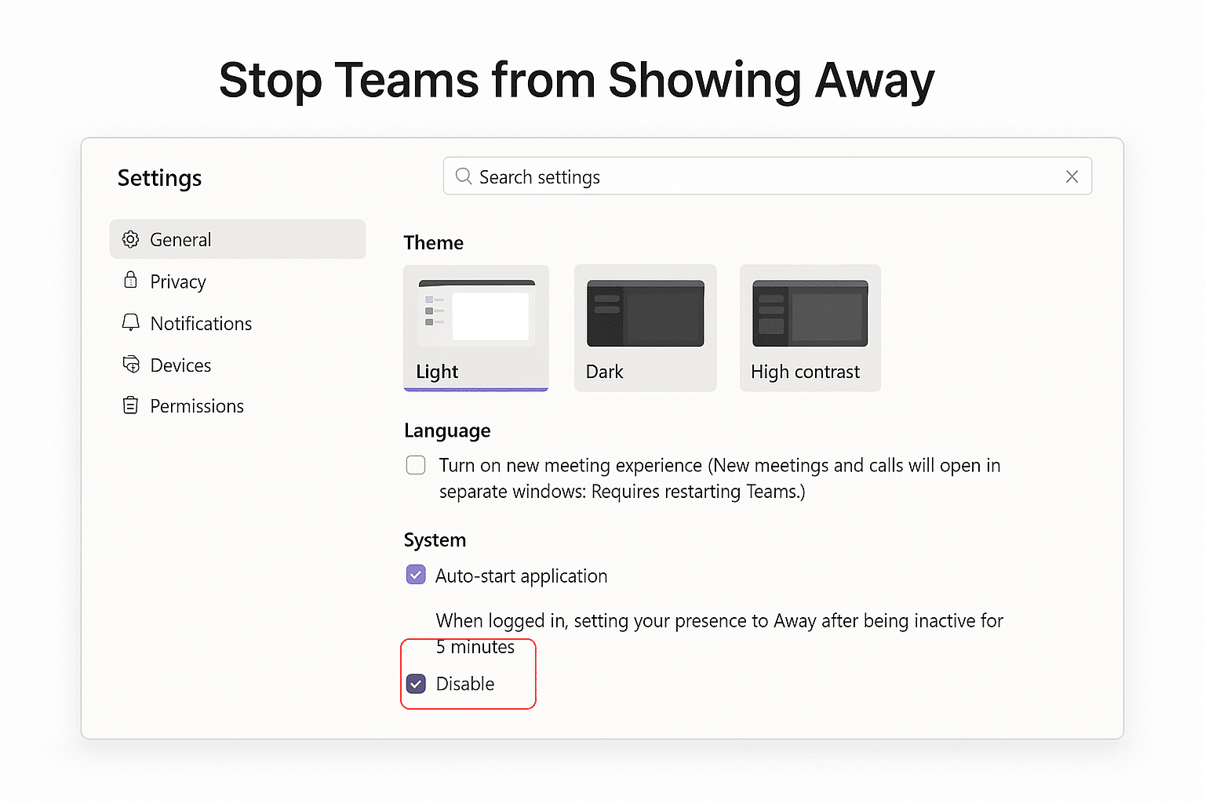Focus the Search settings field
Screen dimensions: 1205x803
click(767, 176)
